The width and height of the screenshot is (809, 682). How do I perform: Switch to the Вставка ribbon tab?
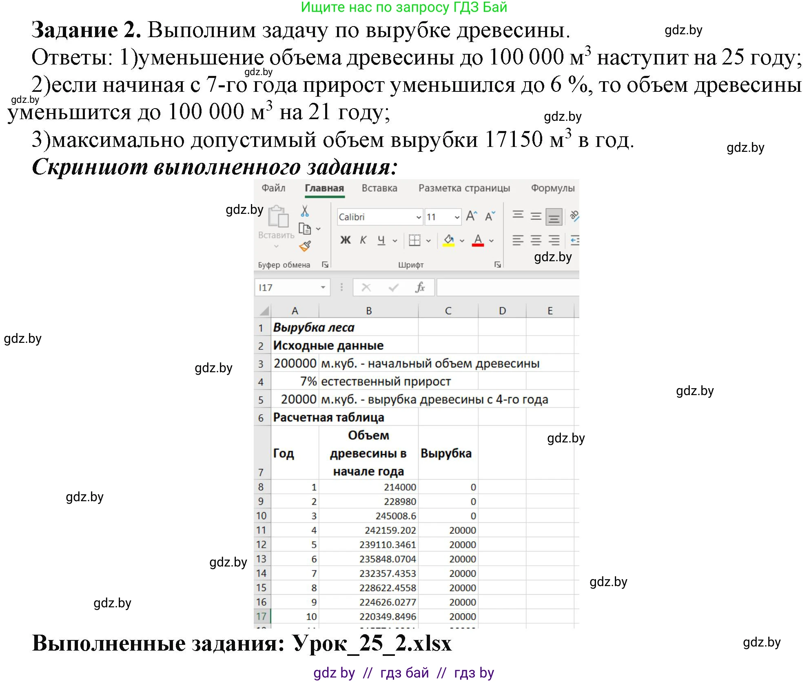tap(380, 188)
